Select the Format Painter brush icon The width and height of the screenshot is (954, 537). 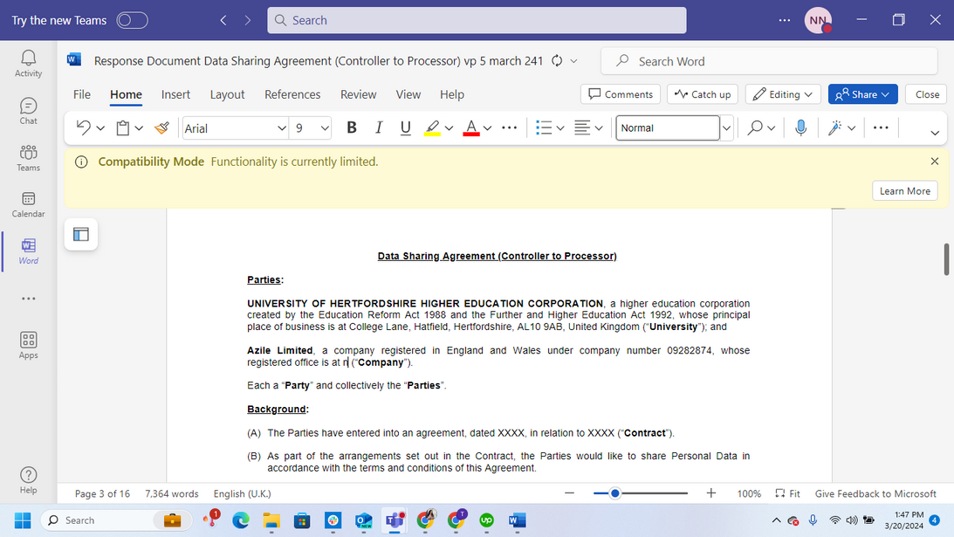pyautogui.click(x=161, y=128)
